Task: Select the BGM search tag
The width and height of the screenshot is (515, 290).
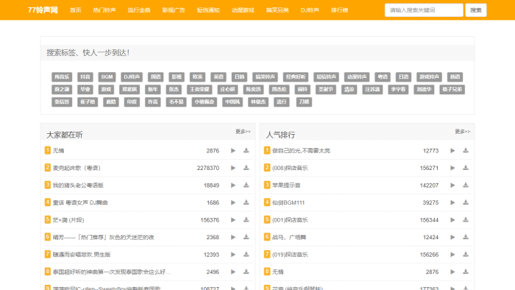Action: coord(107,77)
